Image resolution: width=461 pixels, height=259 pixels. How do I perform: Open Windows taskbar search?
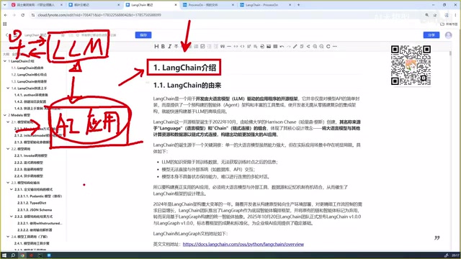tap(13, 255)
